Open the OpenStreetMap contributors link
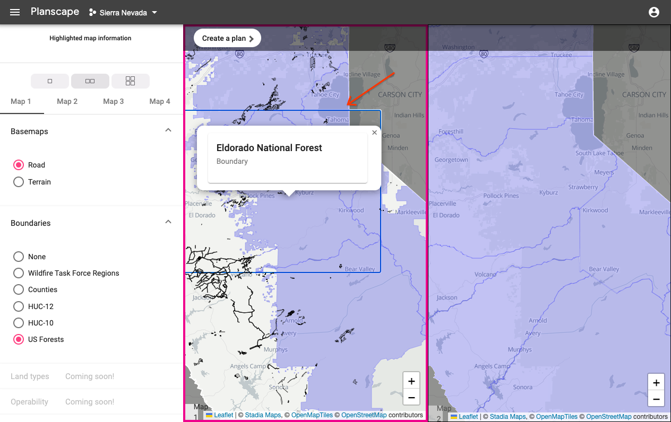This screenshot has width=671, height=422. pyautogui.click(x=364, y=415)
